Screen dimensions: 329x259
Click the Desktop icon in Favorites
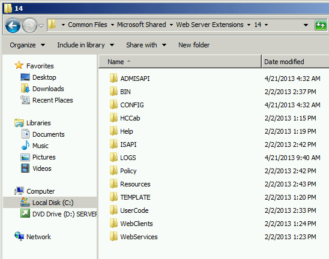(x=25, y=77)
